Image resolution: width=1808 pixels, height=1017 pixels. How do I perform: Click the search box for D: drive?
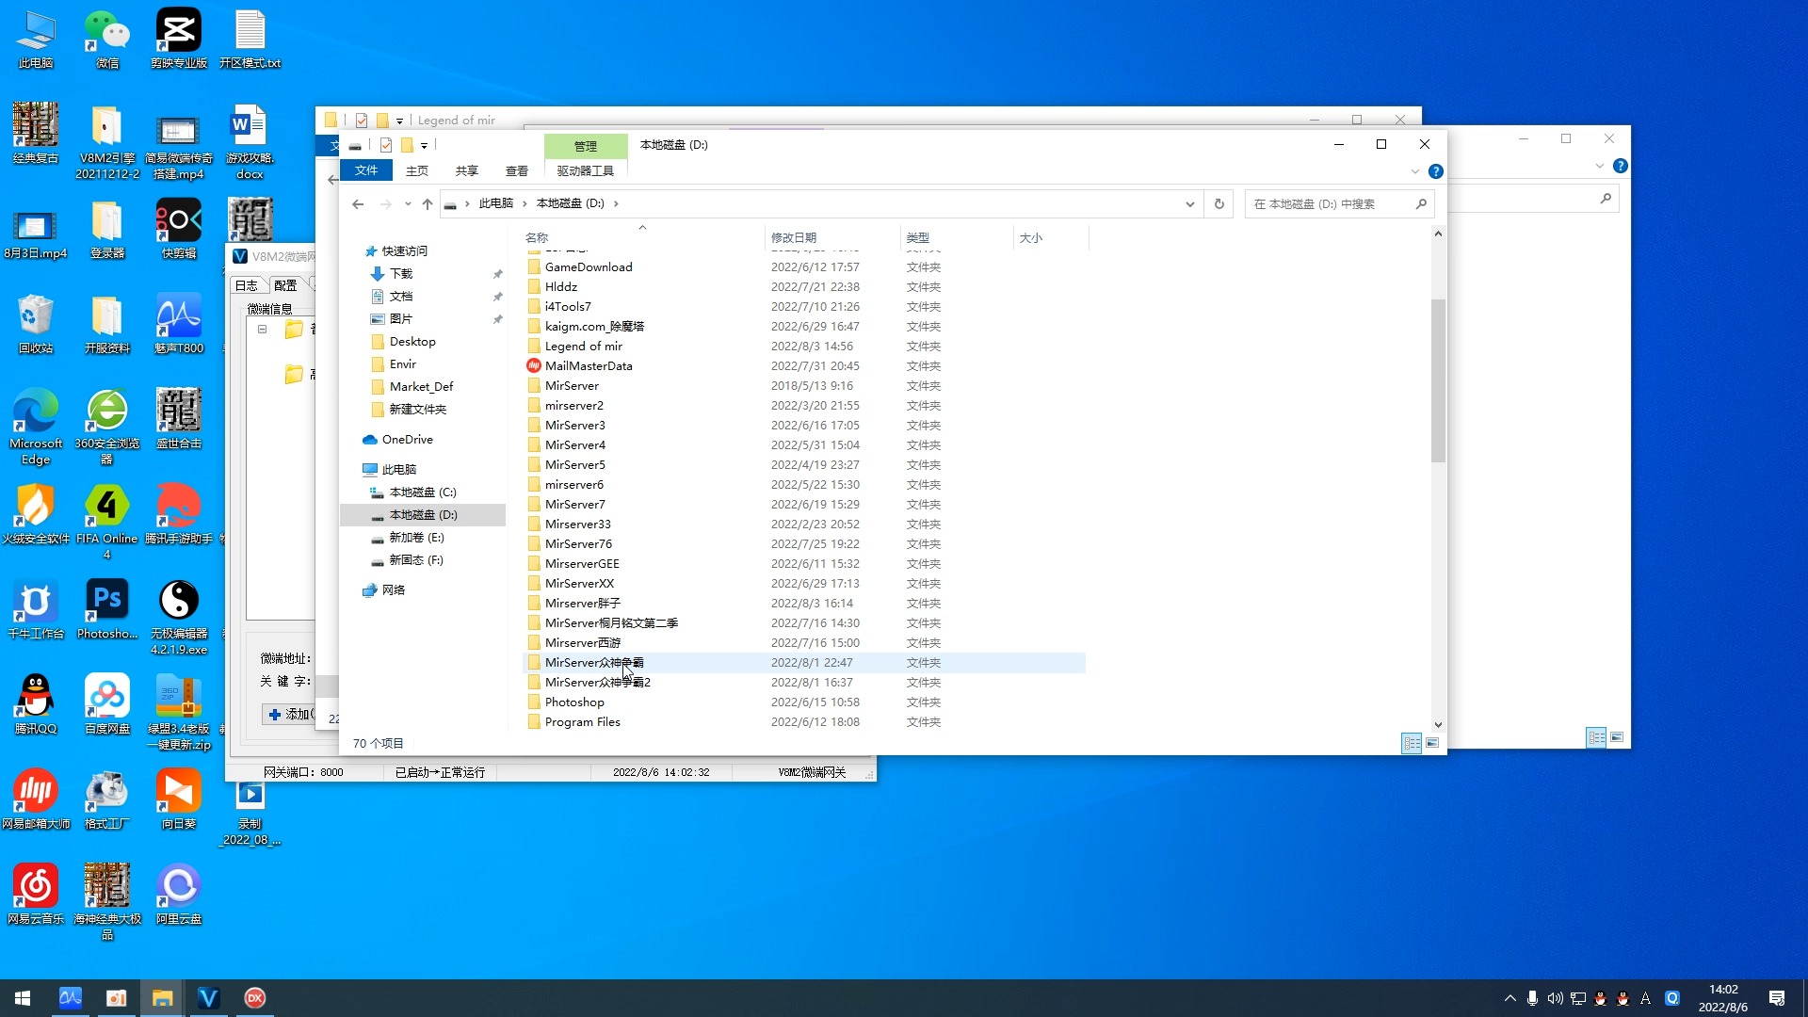point(1328,203)
